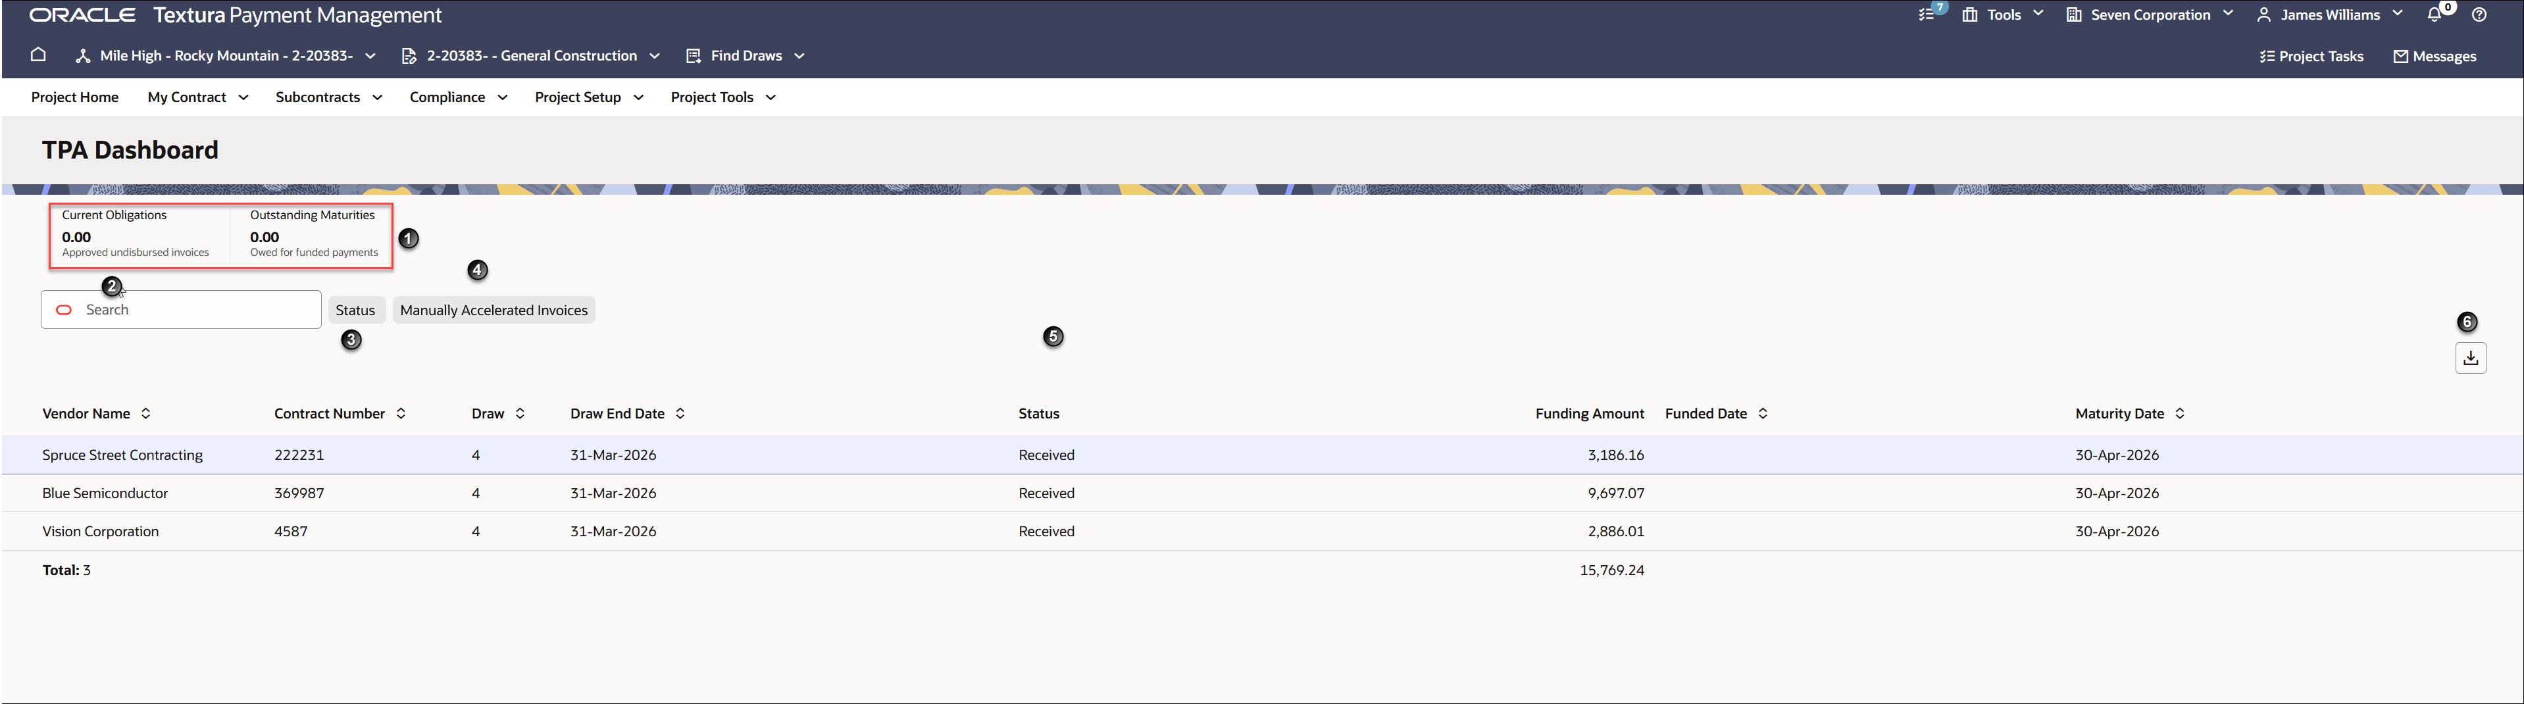
Task: Click the TPA Dashboard page title
Action: pos(130,150)
